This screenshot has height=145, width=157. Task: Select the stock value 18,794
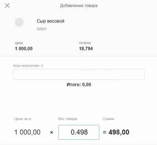[x=86, y=49]
